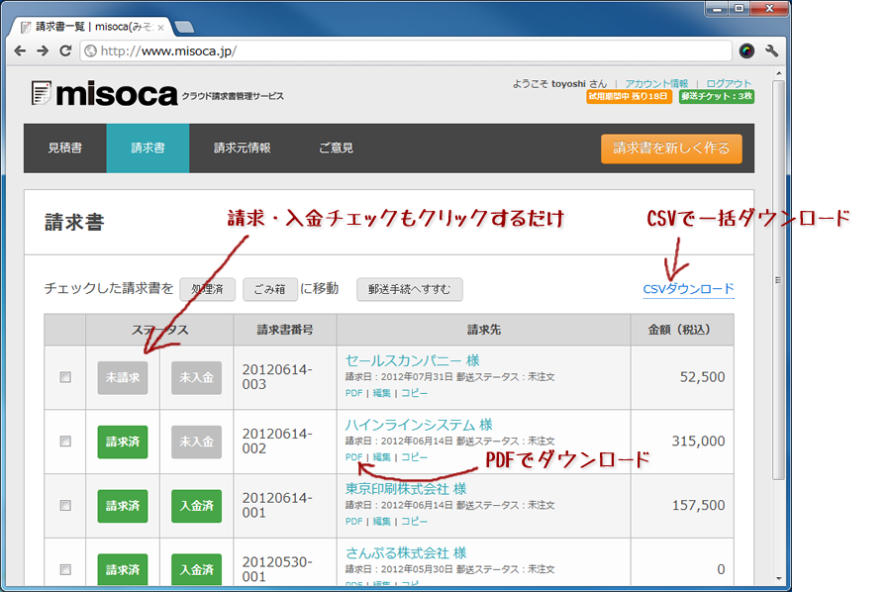Click the ごみ箱 move button
The image size is (891, 592).
pos(269,289)
